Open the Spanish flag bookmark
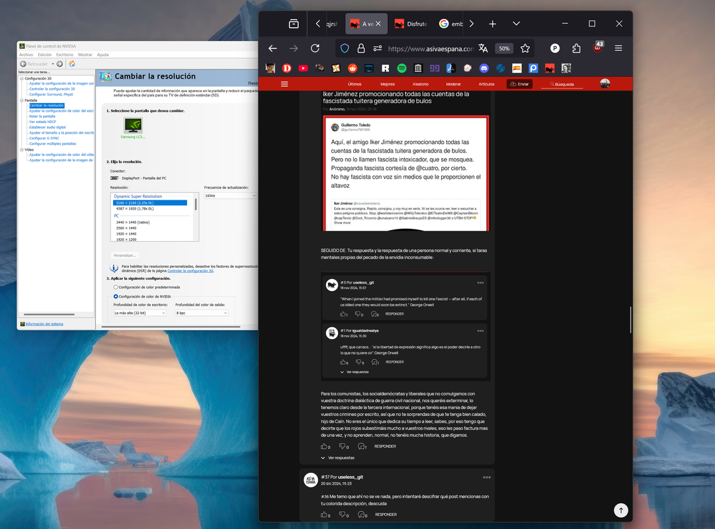This screenshot has width=715, height=529. (x=517, y=68)
